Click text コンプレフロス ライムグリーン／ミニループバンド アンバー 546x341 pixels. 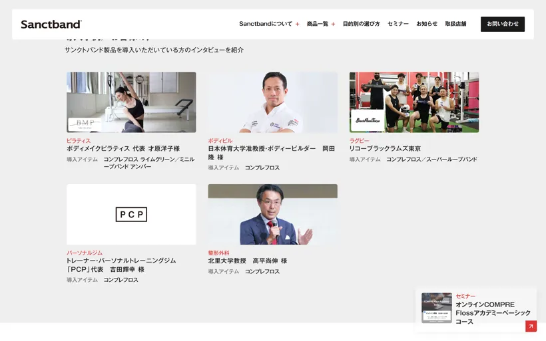[x=149, y=163]
